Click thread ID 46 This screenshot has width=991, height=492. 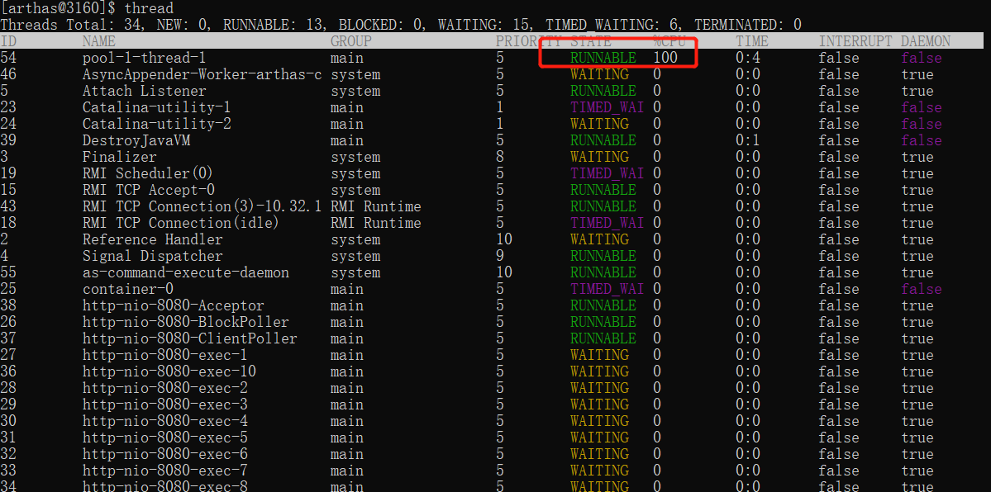coord(8,74)
